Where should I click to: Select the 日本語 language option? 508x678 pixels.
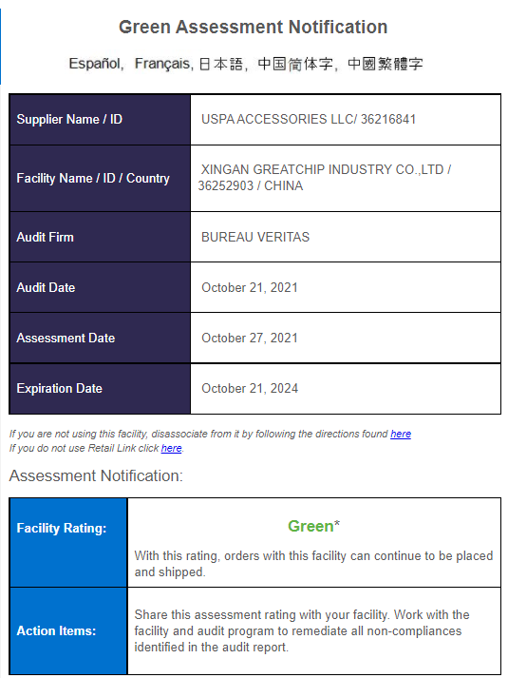coord(220,64)
